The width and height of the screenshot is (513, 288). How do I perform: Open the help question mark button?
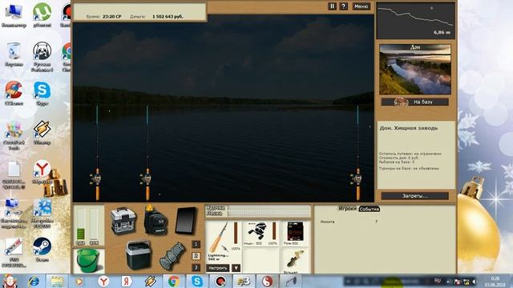point(343,6)
